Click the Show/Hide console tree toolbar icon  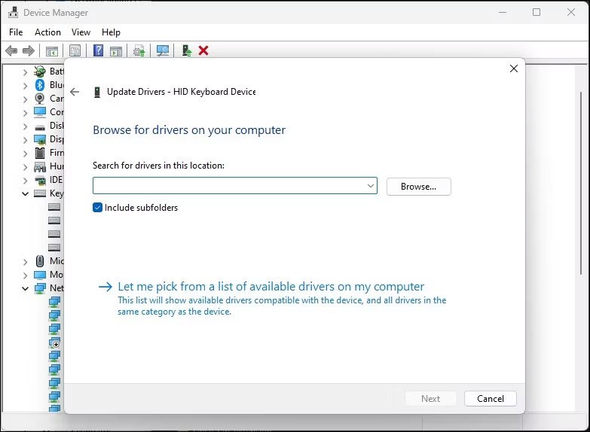pyautogui.click(x=52, y=50)
